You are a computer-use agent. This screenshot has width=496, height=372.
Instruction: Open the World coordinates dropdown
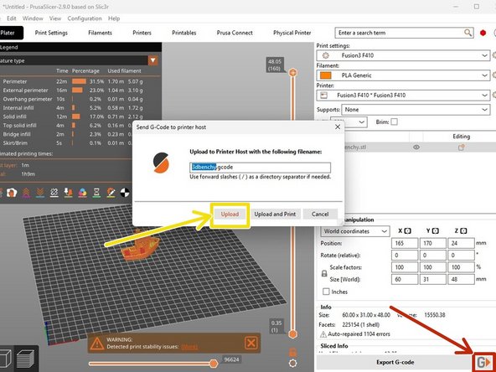[x=355, y=231]
